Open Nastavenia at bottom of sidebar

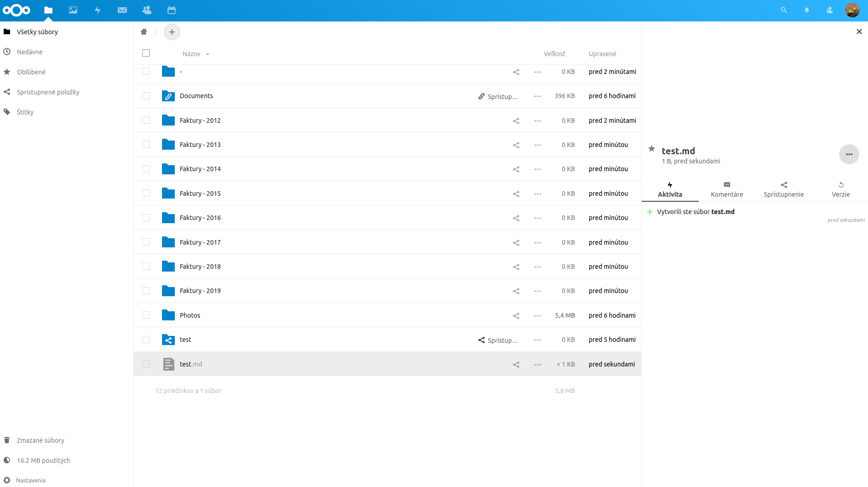coord(31,480)
